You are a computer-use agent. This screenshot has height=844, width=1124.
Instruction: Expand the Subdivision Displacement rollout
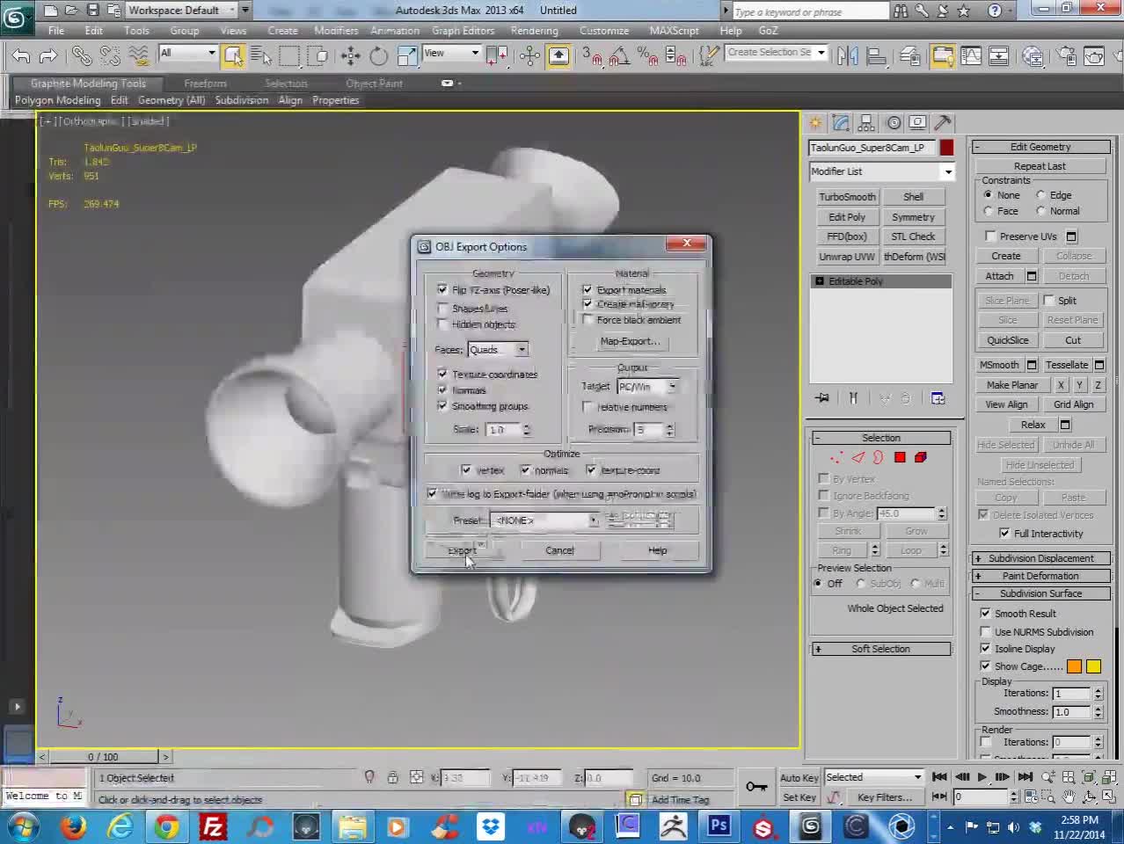click(x=1040, y=558)
